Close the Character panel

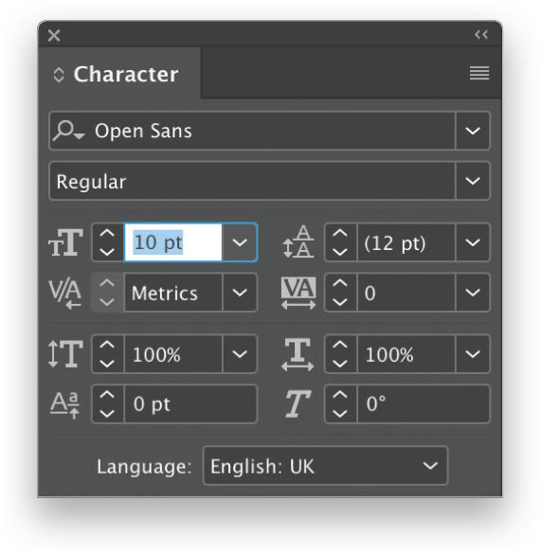pos(54,35)
